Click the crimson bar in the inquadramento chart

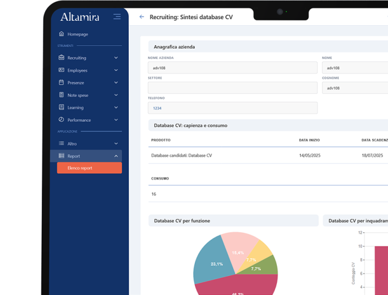coord(381,270)
